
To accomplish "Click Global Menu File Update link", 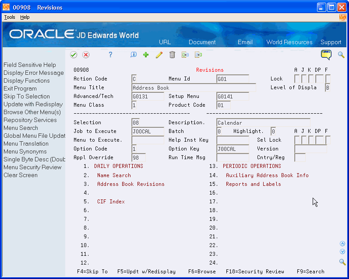I will [34, 136].
